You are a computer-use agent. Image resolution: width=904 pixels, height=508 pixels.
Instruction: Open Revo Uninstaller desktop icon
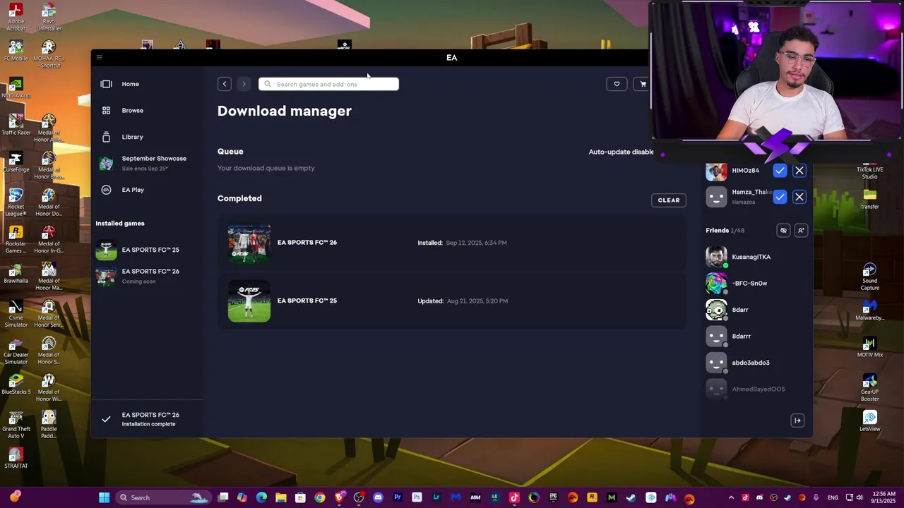(x=48, y=17)
